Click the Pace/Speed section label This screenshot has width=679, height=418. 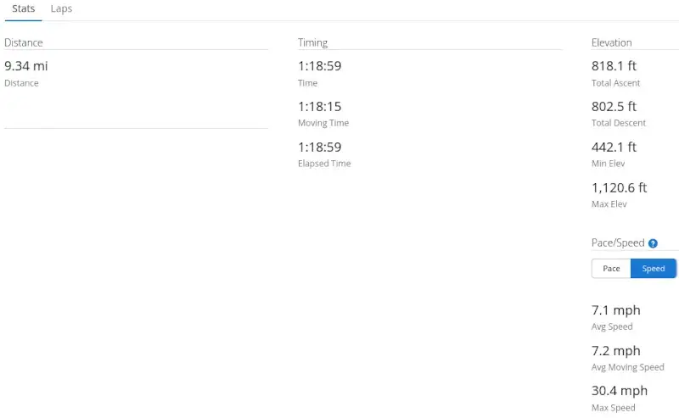pos(618,243)
